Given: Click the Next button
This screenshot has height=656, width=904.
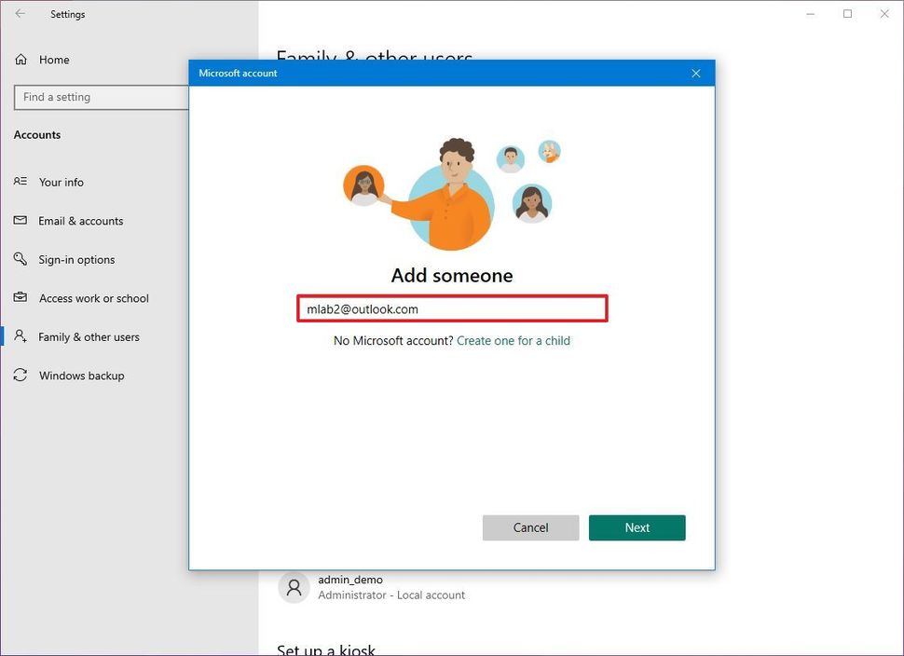Looking at the screenshot, I should 637,527.
